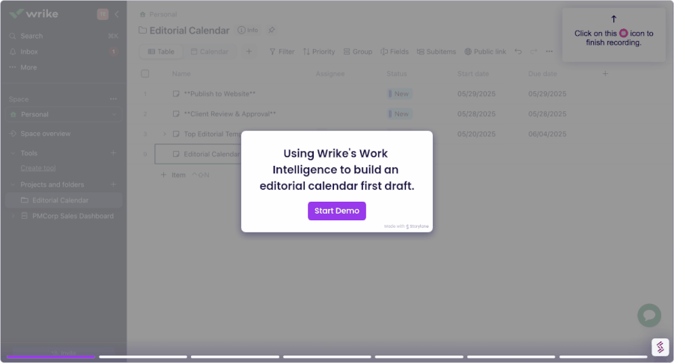Add a project or folder with plus
The height and width of the screenshot is (363, 674).
[x=113, y=184]
